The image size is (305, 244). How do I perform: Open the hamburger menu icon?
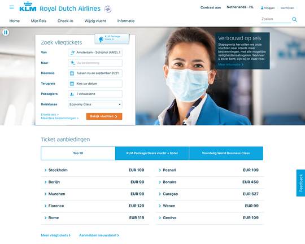click(x=12, y=7)
